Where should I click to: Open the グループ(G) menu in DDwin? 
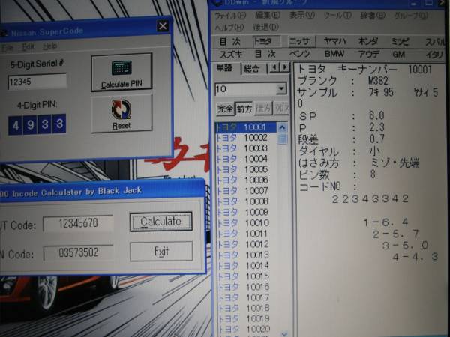point(411,16)
